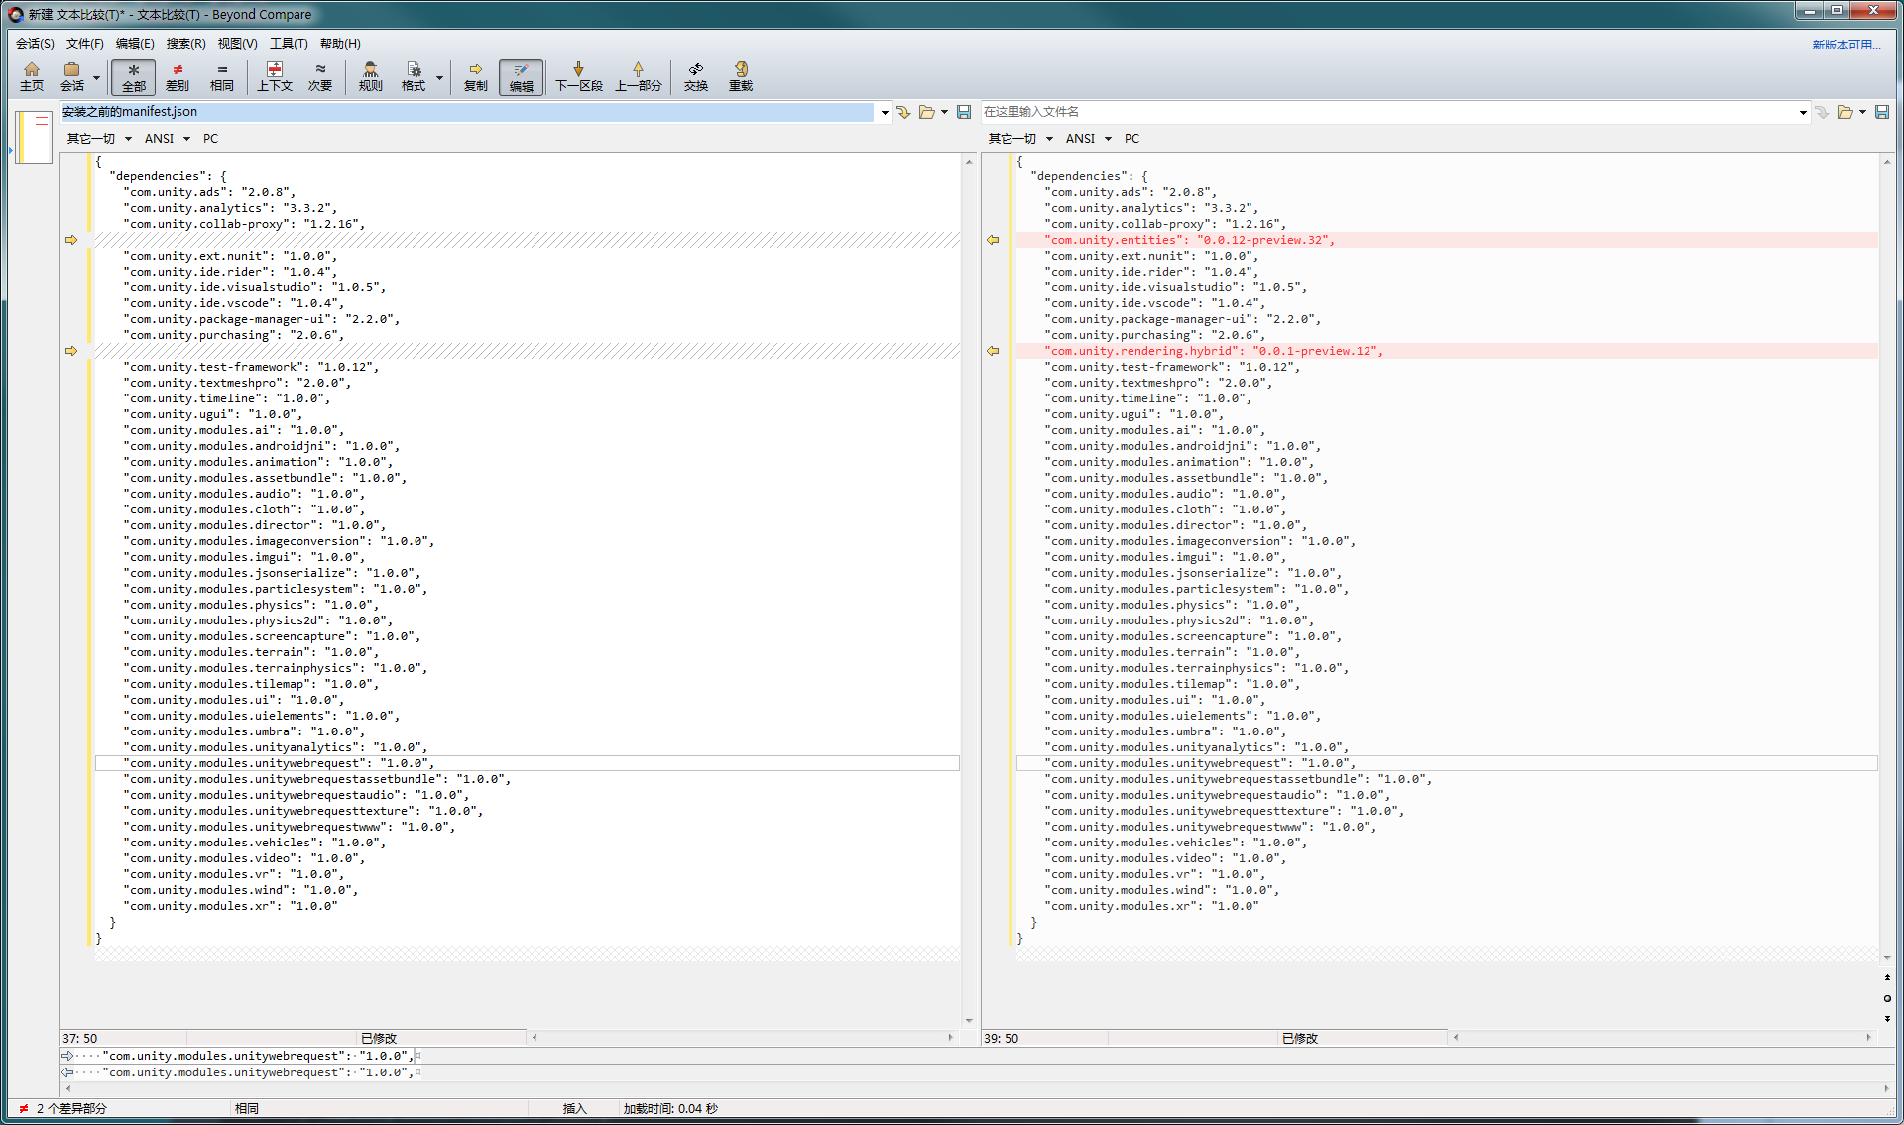The height and width of the screenshot is (1125, 1904).
Task: Toggle the 编辑 edit mode button
Action: (521, 76)
